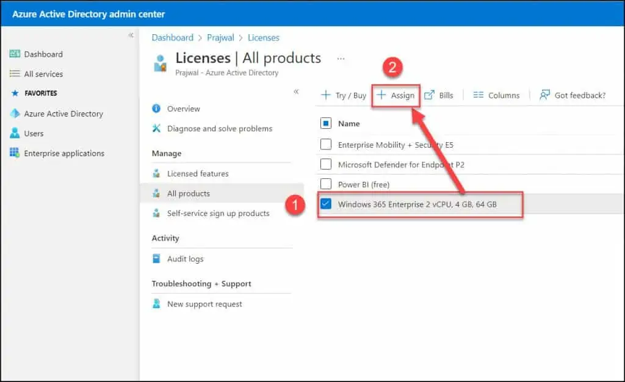Open Users in the sidebar

click(x=34, y=134)
